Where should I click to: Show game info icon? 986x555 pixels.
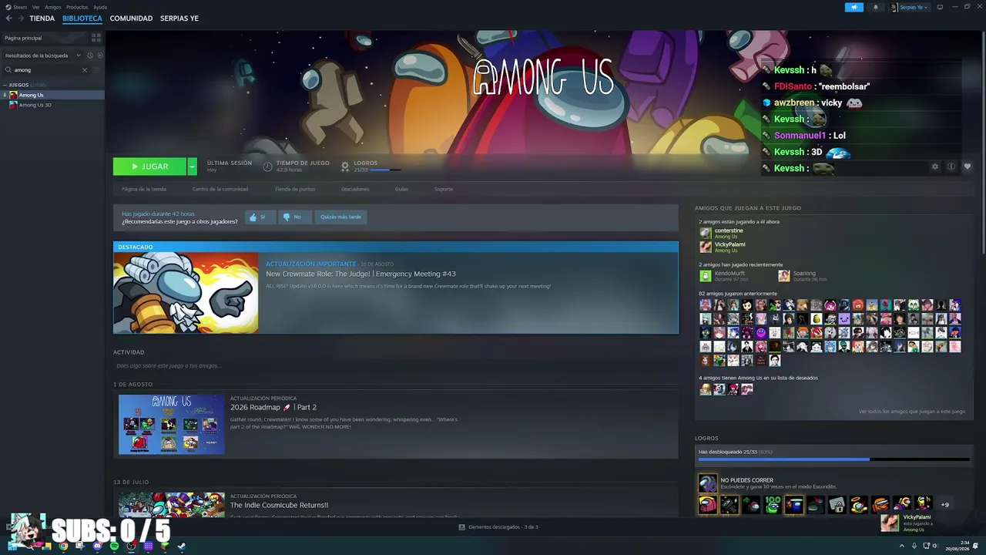[951, 166]
